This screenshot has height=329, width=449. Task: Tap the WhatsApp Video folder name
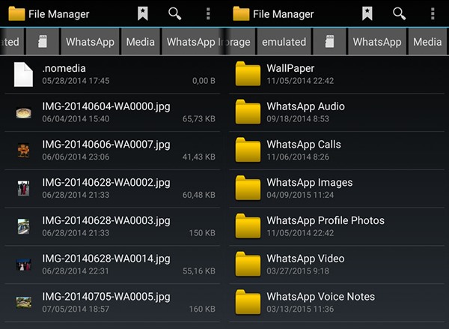click(x=305, y=259)
